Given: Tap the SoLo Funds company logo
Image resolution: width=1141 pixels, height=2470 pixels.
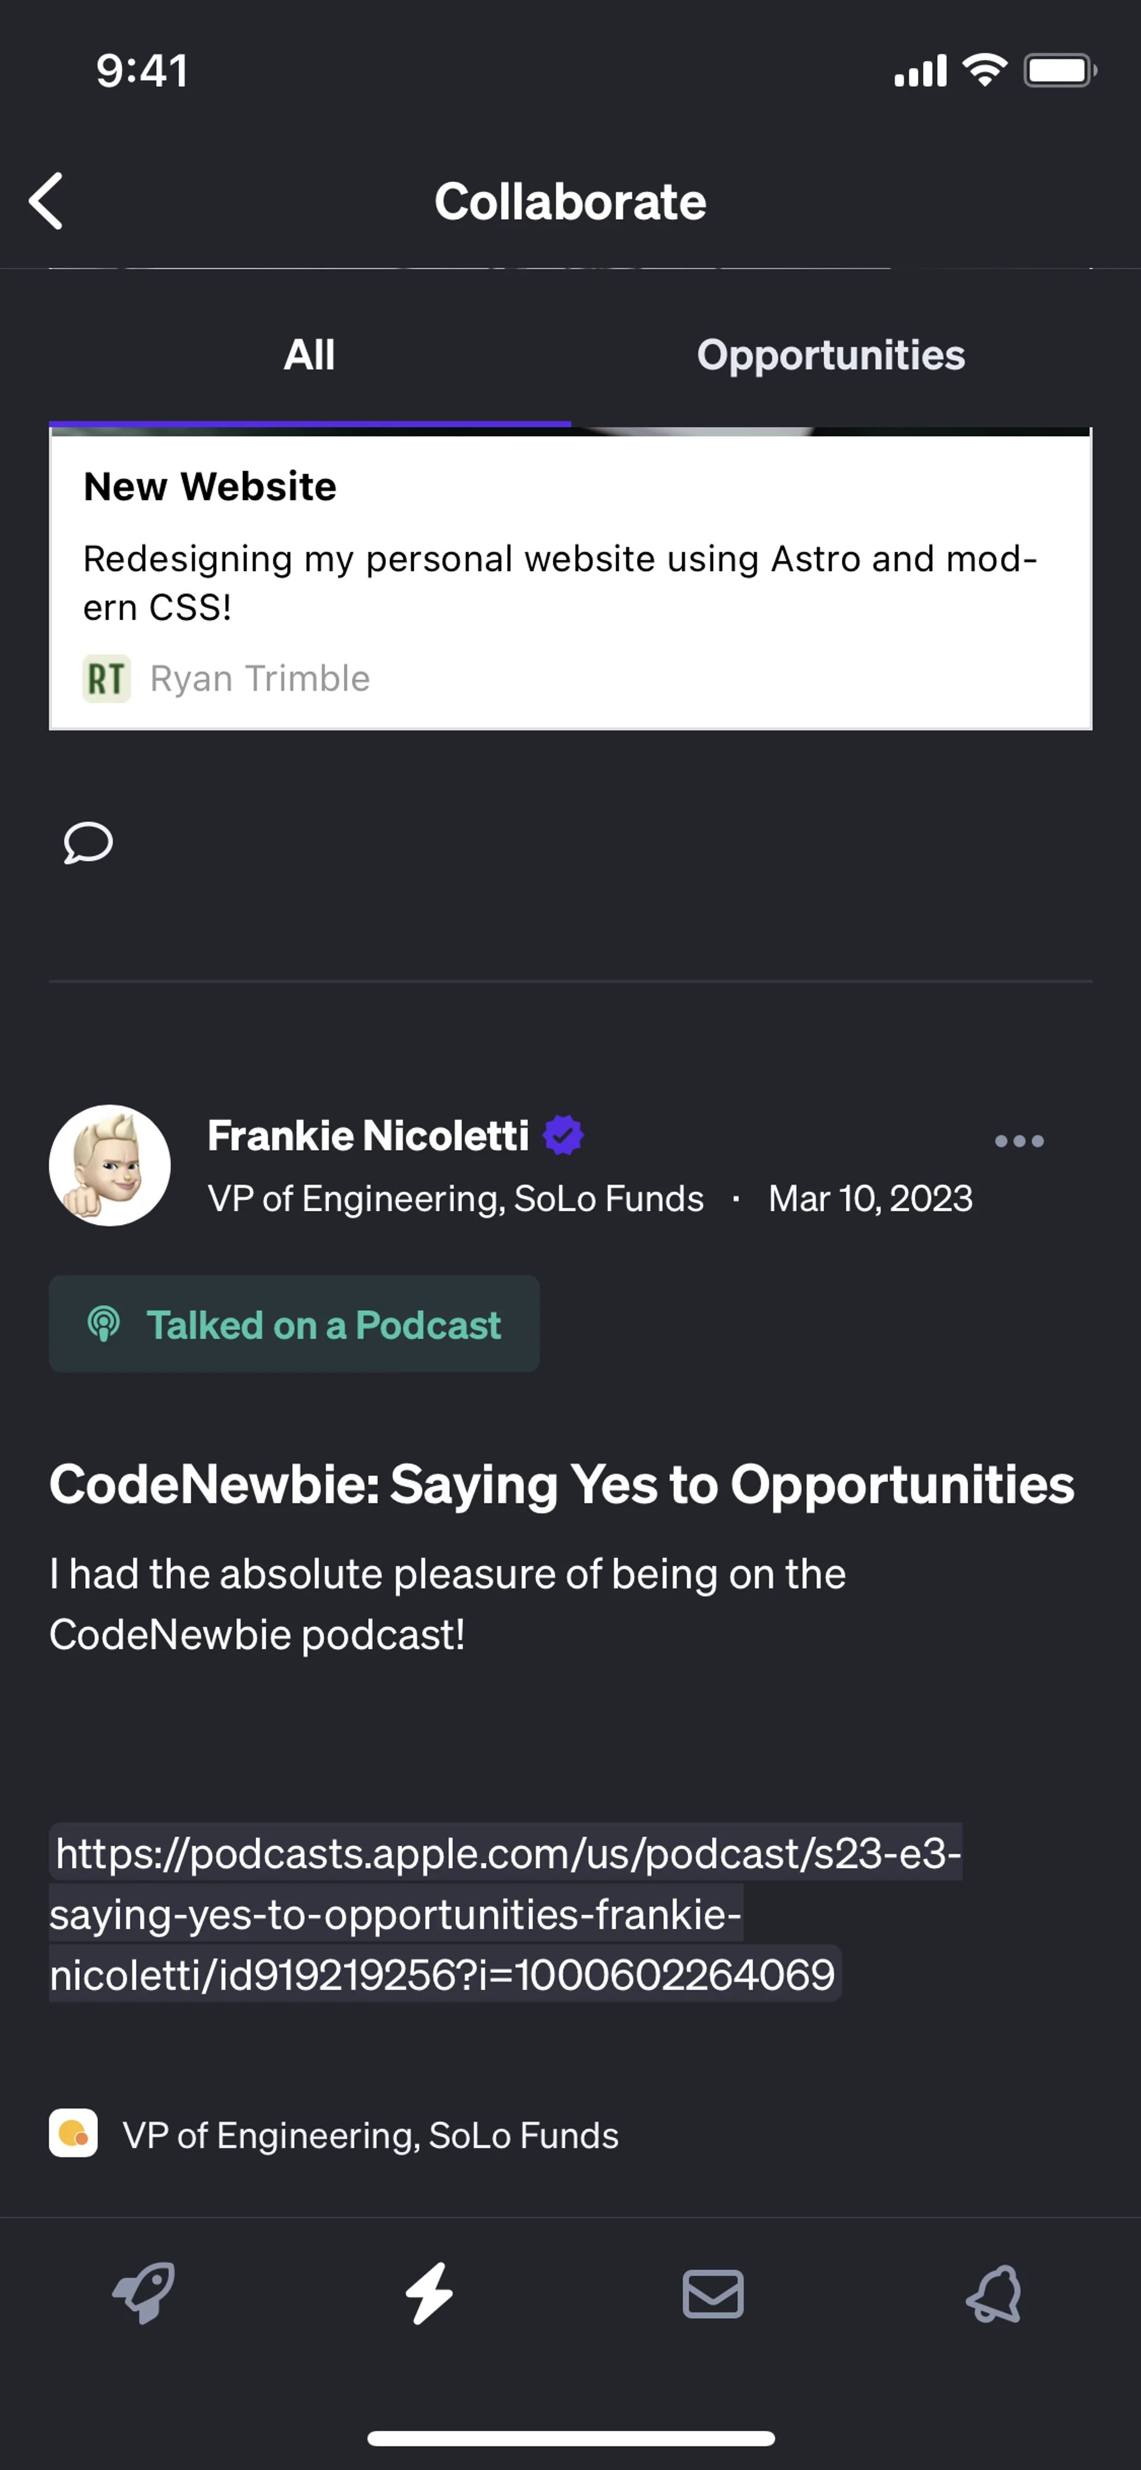Looking at the screenshot, I should 74,2134.
